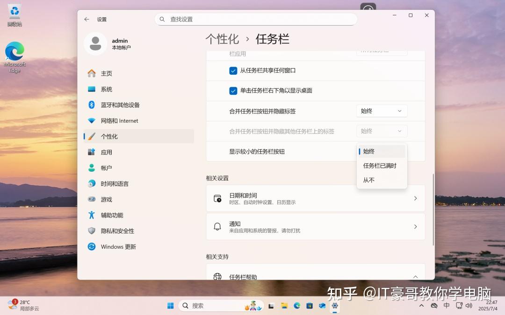Click the back arrow in Settings
The image size is (505, 315).
[x=87, y=19]
